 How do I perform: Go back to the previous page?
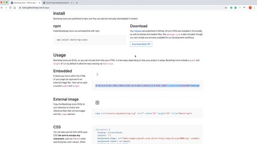[2, 8]
